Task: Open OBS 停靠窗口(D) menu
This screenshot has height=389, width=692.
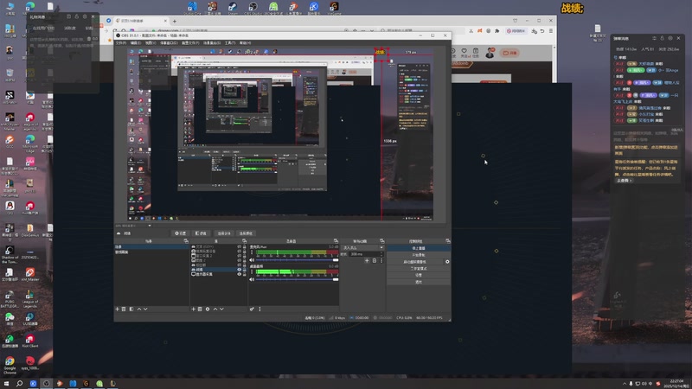Action: (169, 42)
